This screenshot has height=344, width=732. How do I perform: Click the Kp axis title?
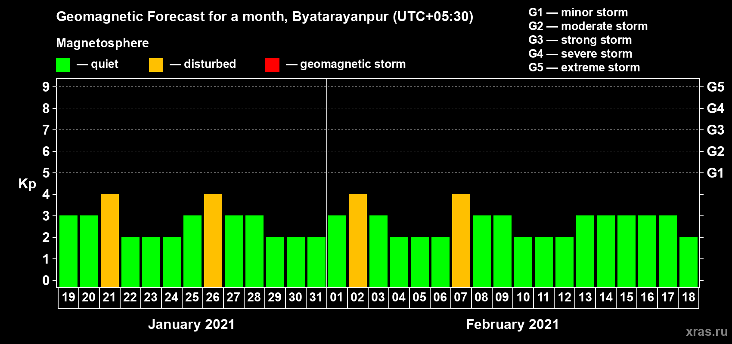[27, 184]
